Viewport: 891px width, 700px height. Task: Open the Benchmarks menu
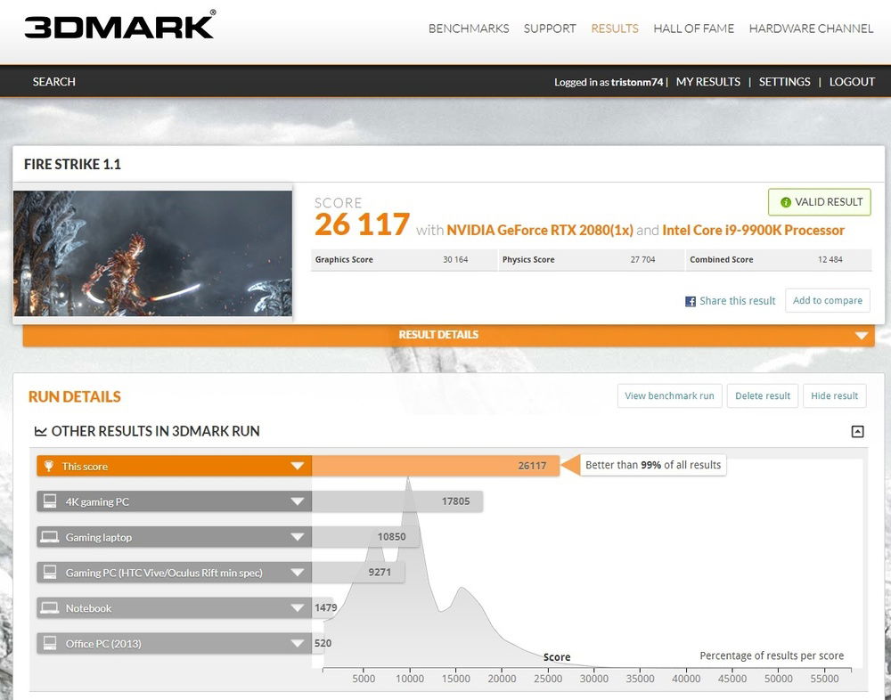[469, 28]
